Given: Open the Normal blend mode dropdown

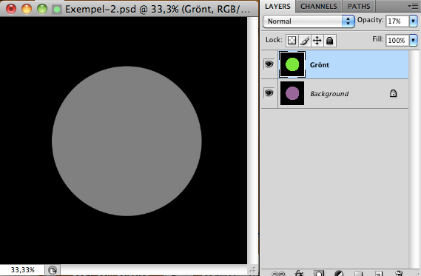Looking at the screenshot, I should [x=309, y=21].
